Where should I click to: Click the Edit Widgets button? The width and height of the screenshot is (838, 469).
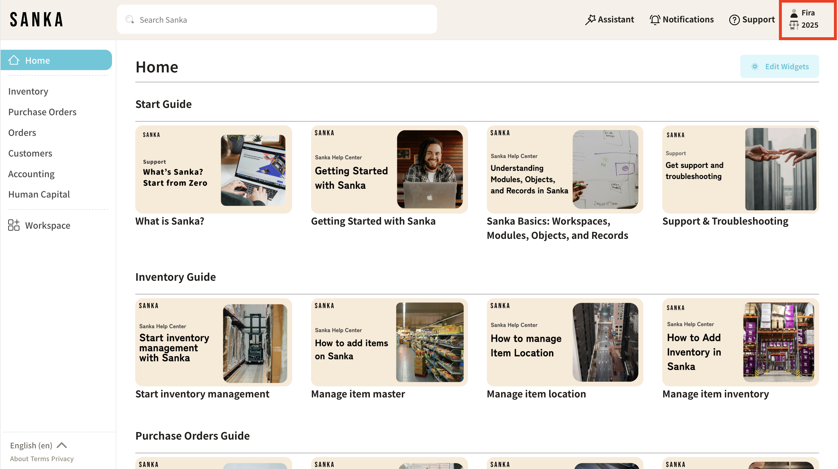click(780, 66)
